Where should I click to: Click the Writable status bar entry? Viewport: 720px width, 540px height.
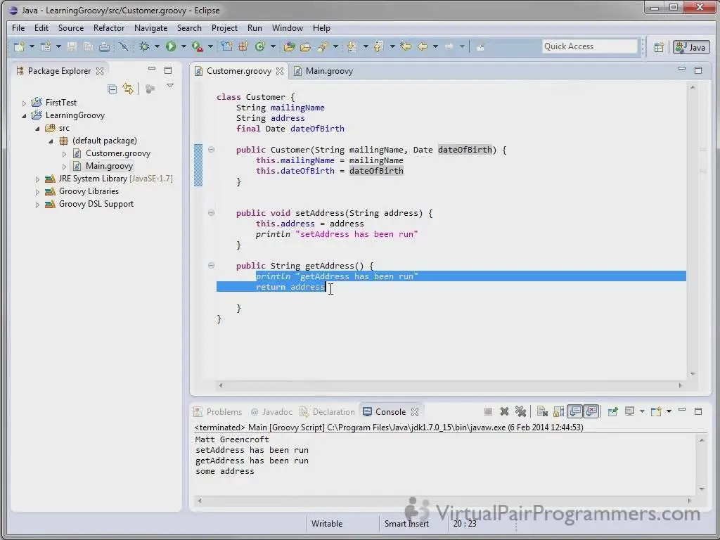327,523
